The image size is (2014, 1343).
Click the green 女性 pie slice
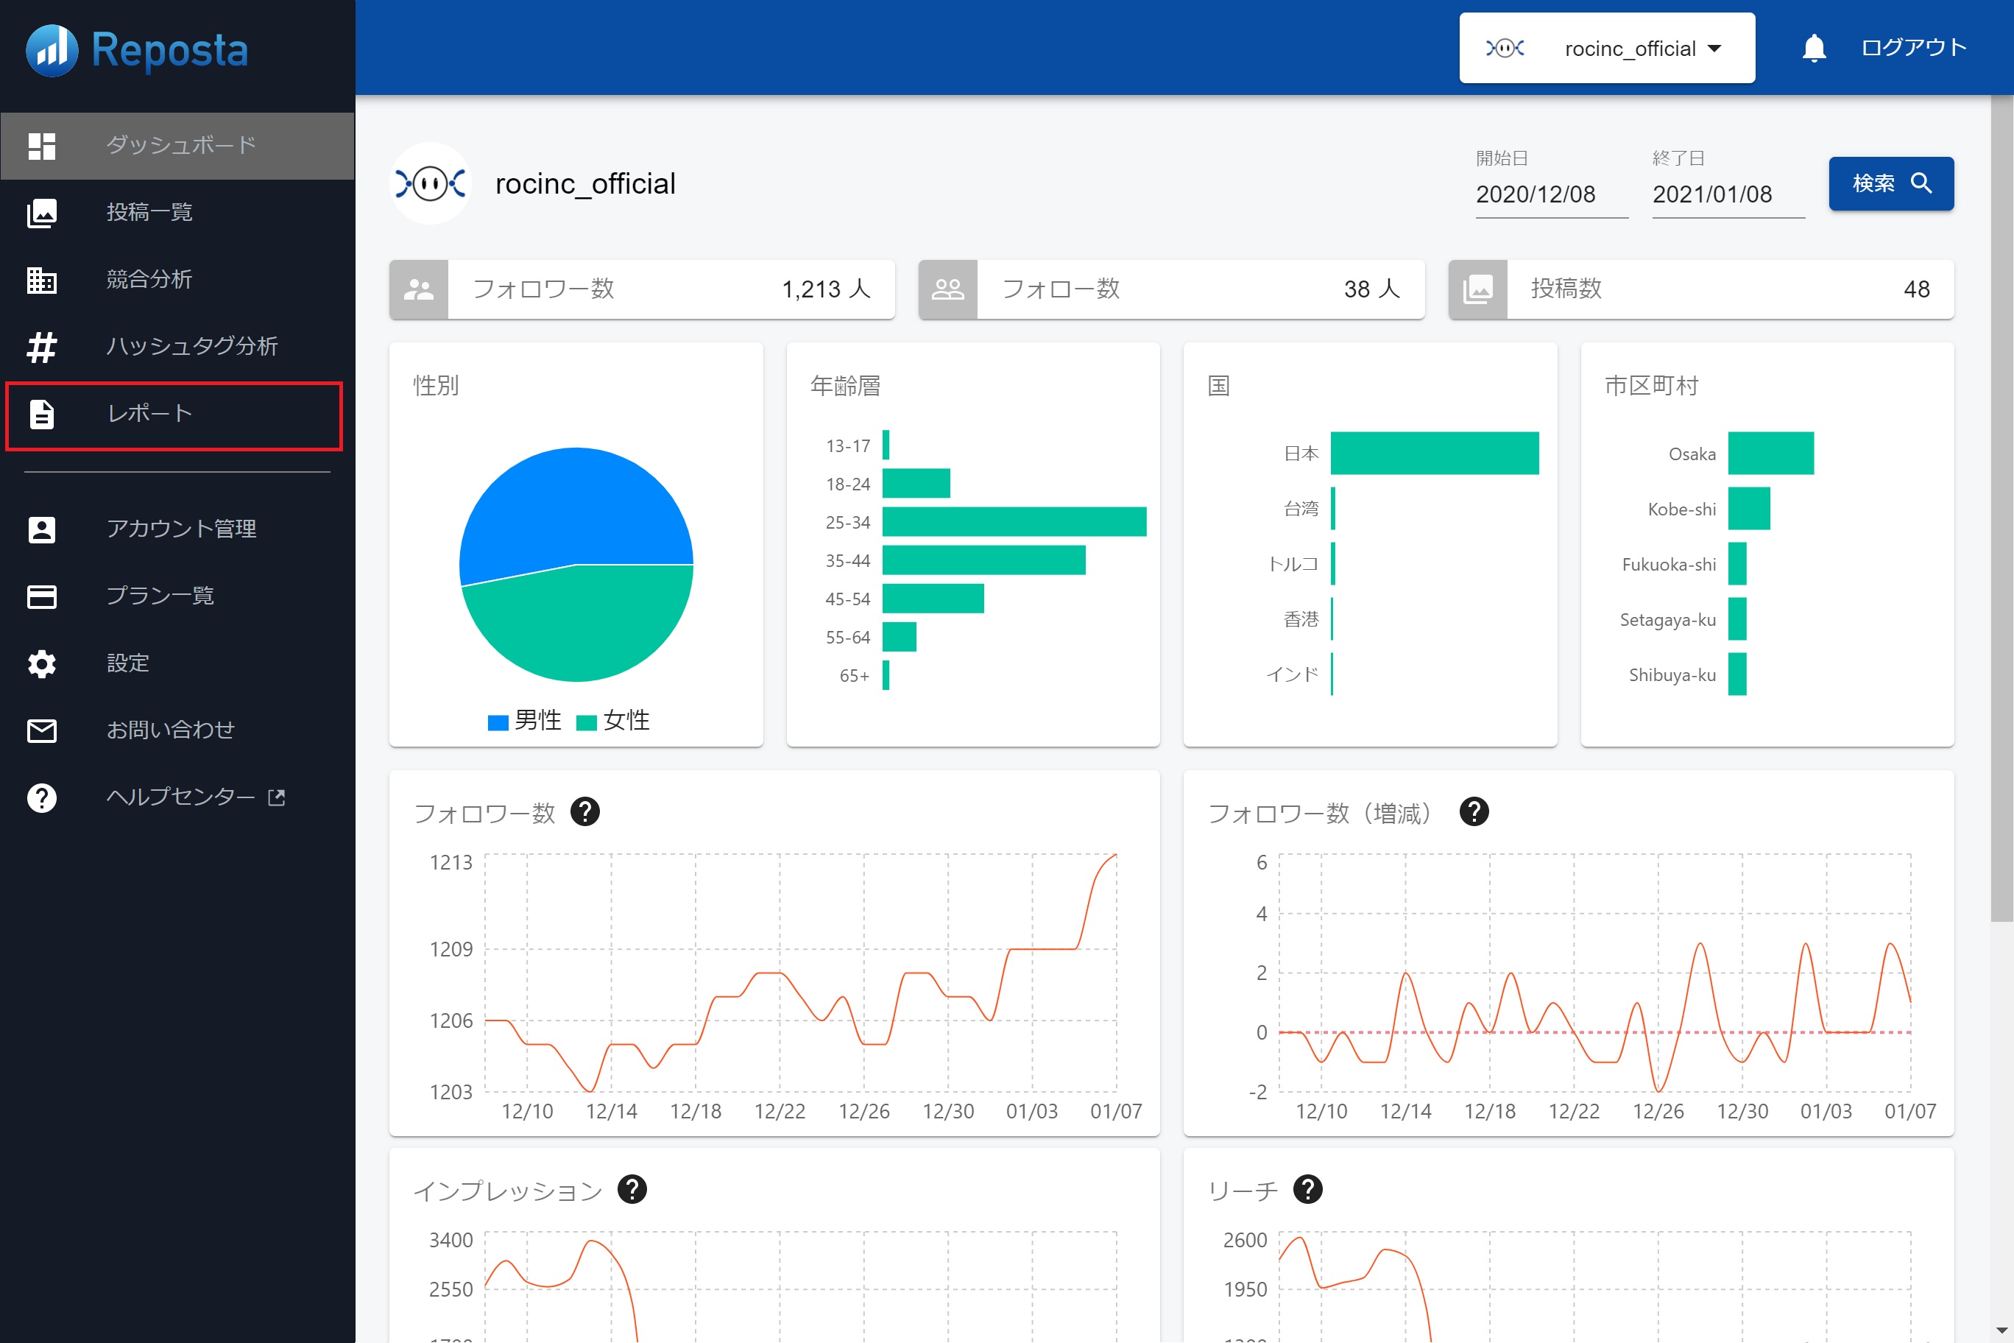click(578, 624)
